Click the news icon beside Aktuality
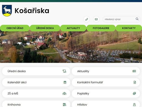This screenshot has height=107, width=142. [134, 71]
